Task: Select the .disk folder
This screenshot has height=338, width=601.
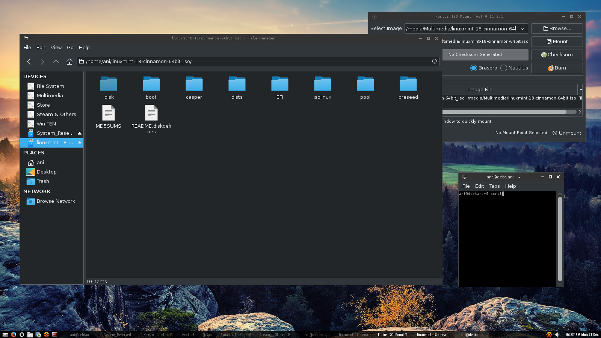Action: coord(109,88)
